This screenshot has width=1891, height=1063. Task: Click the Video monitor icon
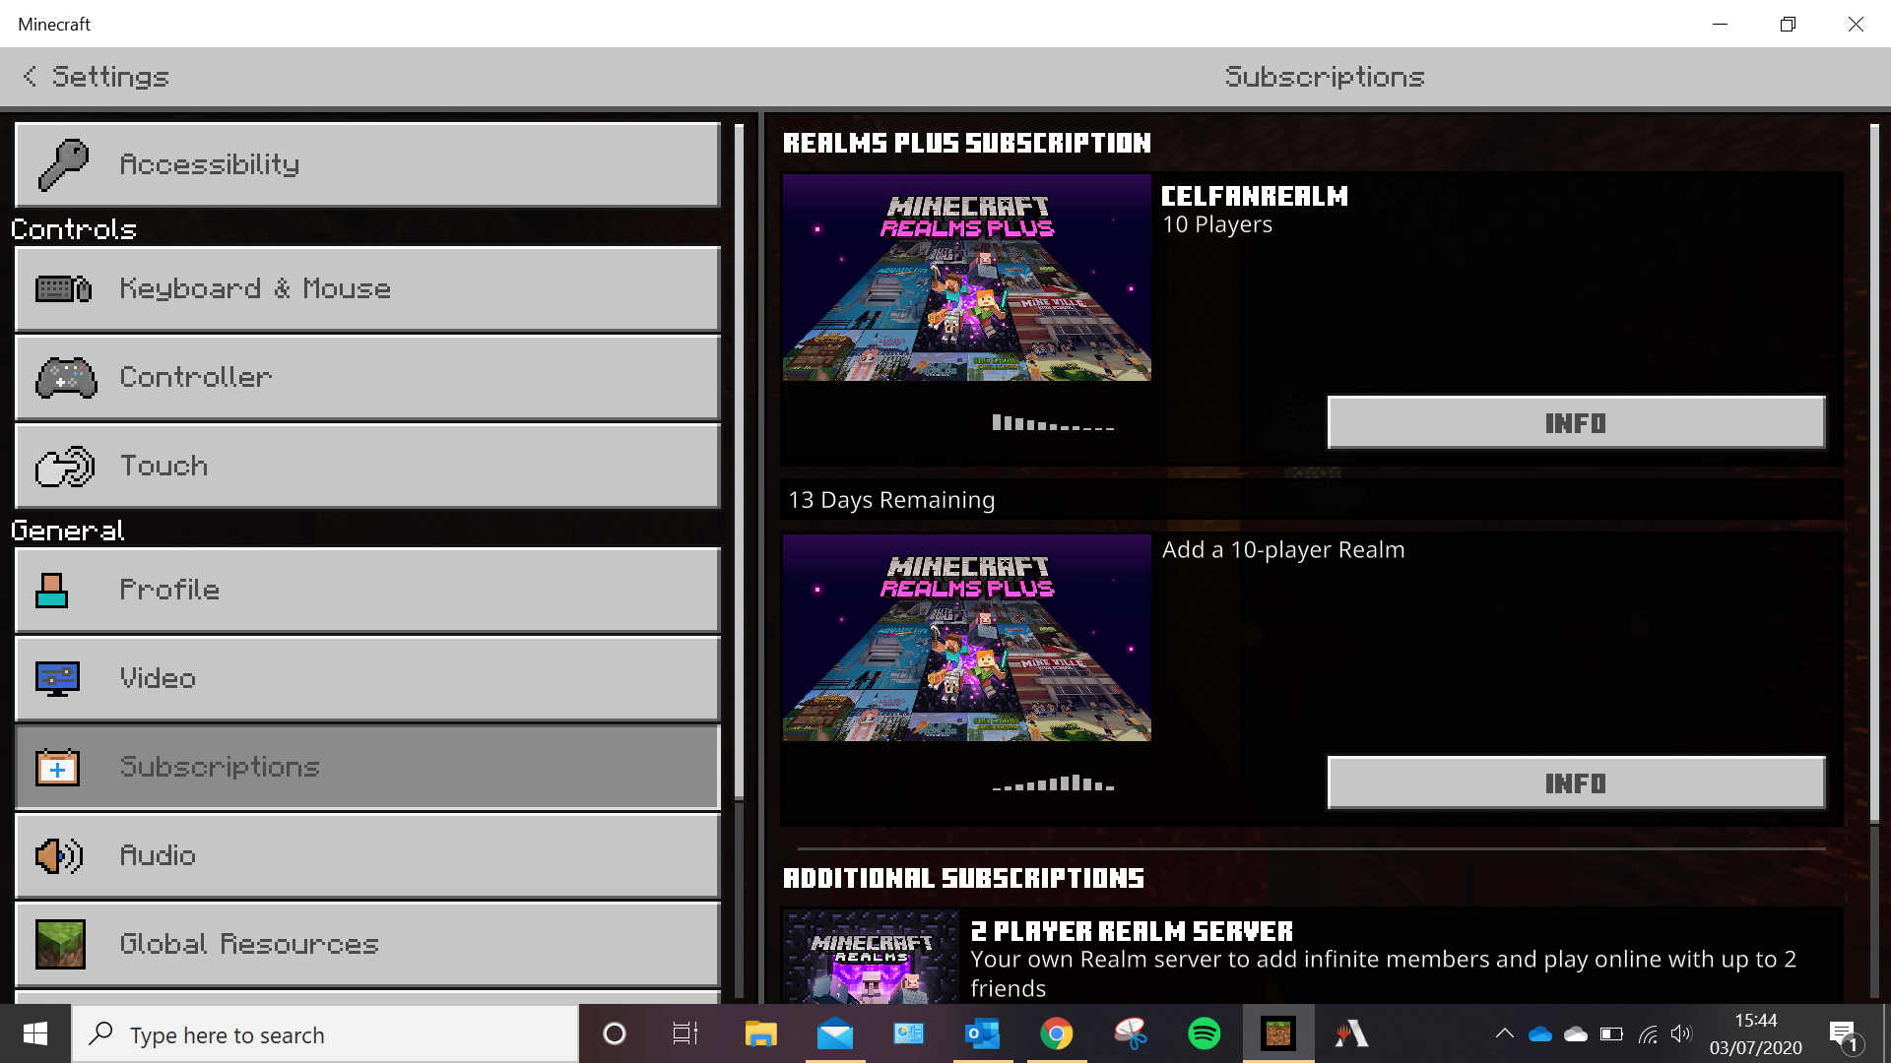57,679
